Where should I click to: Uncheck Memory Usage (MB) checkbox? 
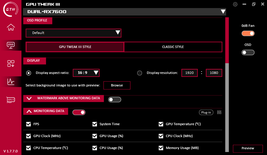point(161,148)
